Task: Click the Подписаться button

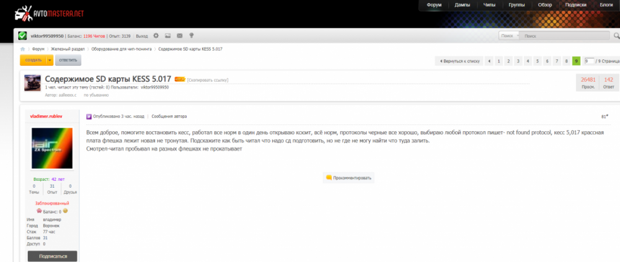Action: click(x=53, y=256)
